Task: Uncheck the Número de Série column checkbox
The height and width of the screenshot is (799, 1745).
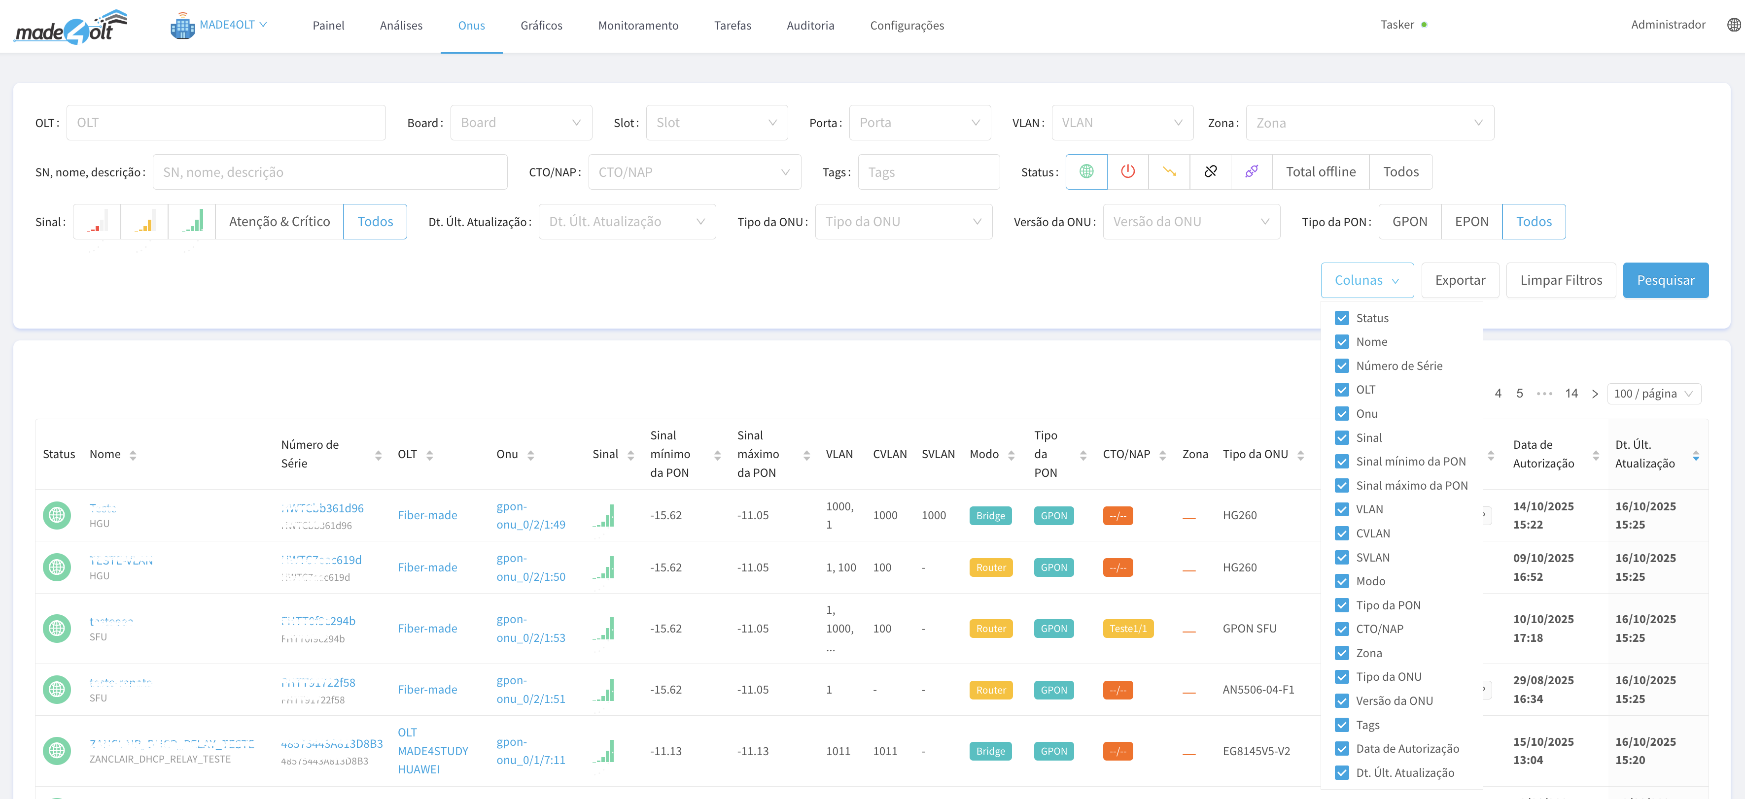Action: click(x=1341, y=366)
